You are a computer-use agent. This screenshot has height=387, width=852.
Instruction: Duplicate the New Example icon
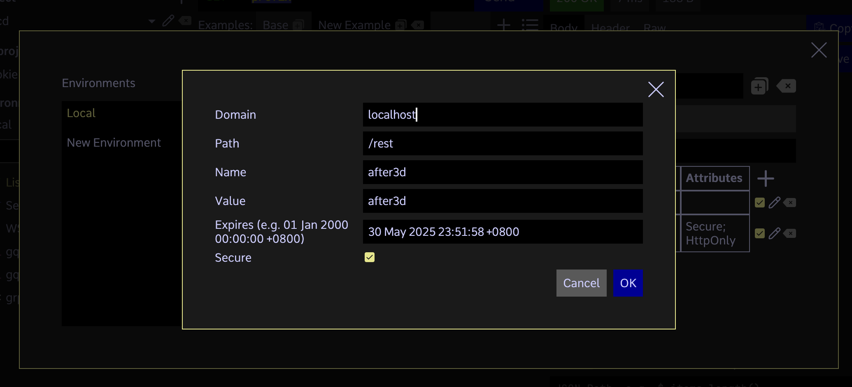pyautogui.click(x=400, y=25)
